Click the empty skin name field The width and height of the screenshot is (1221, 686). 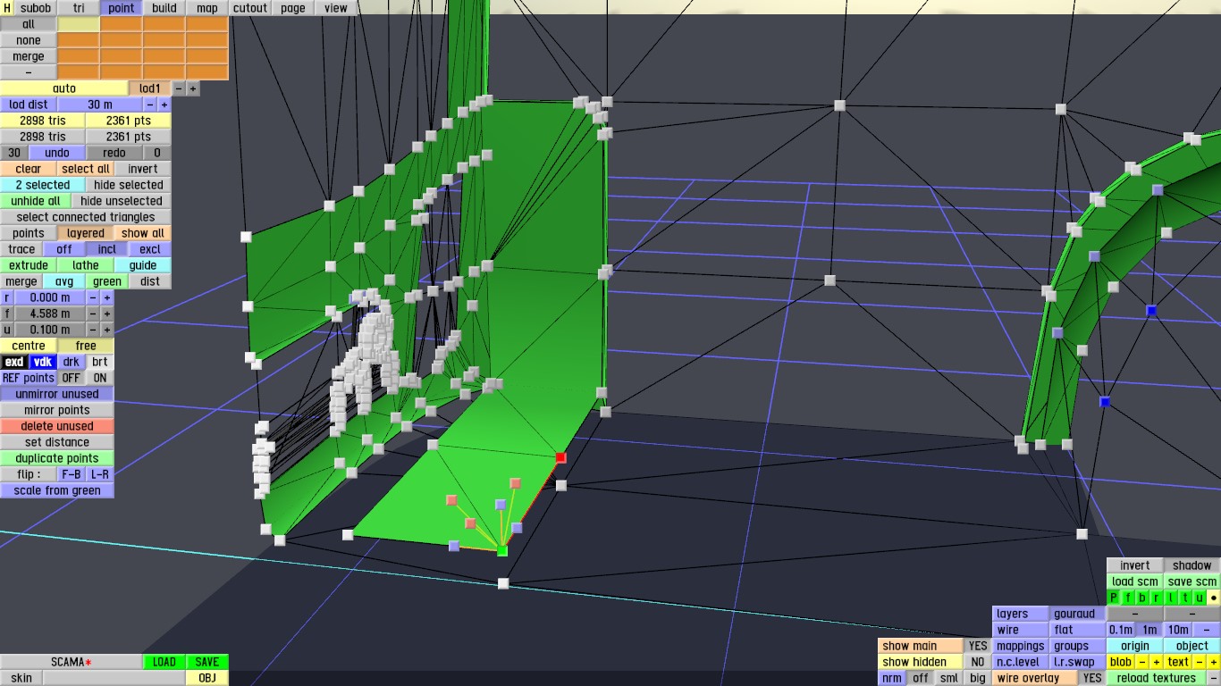click(114, 678)
